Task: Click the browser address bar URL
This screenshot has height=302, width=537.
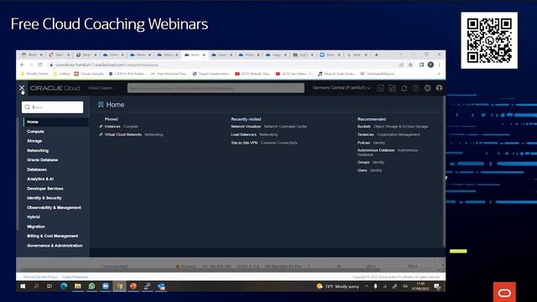Action: (107, 65)
